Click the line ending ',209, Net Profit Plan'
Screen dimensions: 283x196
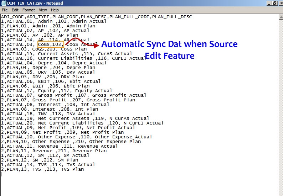(x=62, y=132)
